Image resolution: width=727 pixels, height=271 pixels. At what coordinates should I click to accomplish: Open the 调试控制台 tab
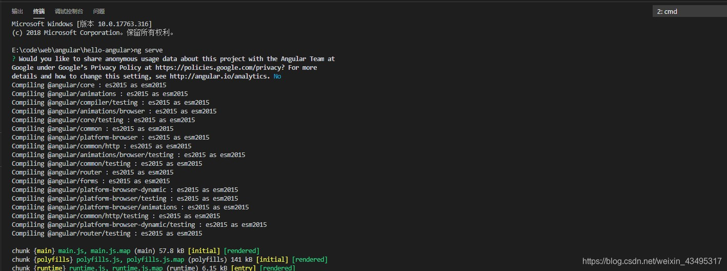(69, 11)
